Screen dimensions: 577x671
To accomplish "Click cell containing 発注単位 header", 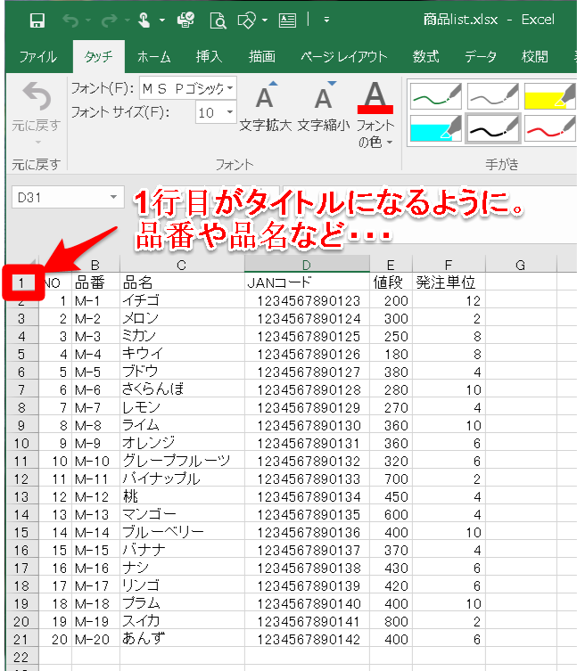I will point(449,282).
